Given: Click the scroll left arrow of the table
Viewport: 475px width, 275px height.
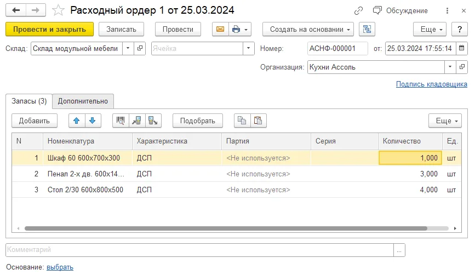Looking at the screenshot, I should tap(18, 228).
